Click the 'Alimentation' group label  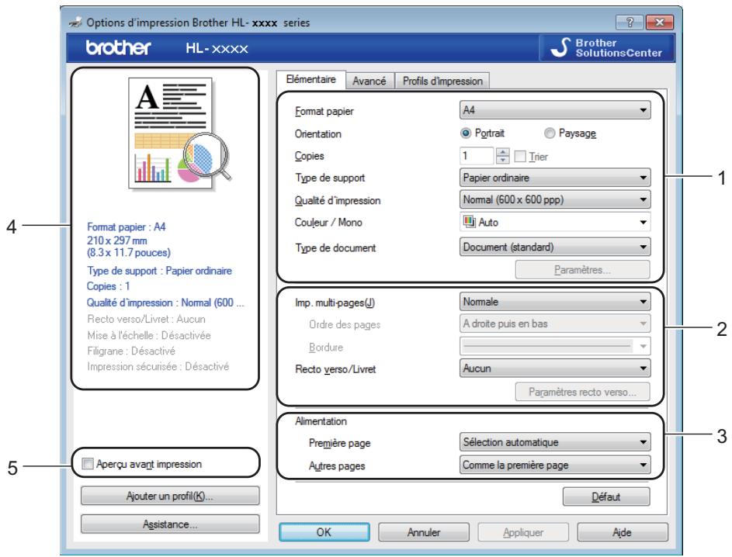pyautogui.click(x=321, y=420)
